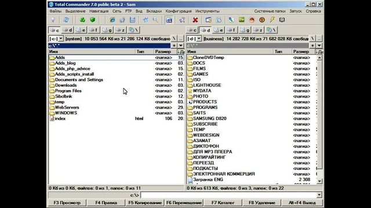
Task: Click right panel scrollbar down arrow
Action: [x=319, y=181]
